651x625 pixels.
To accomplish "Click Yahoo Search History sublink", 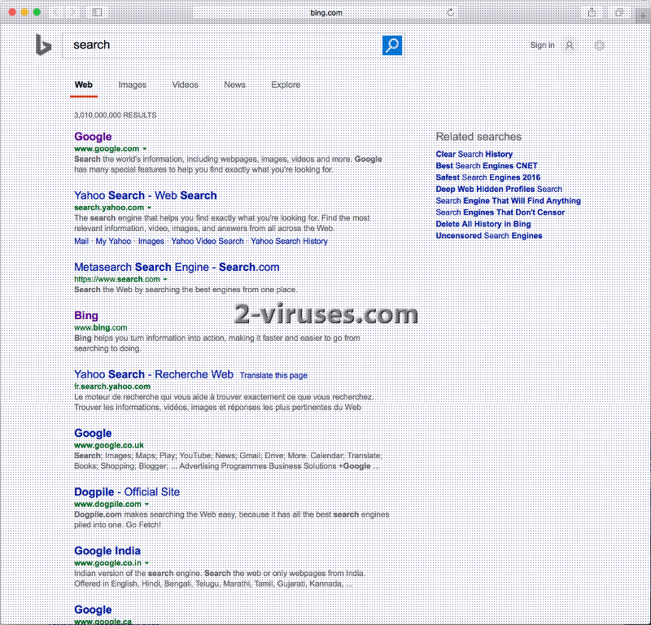I will (289, 241).
